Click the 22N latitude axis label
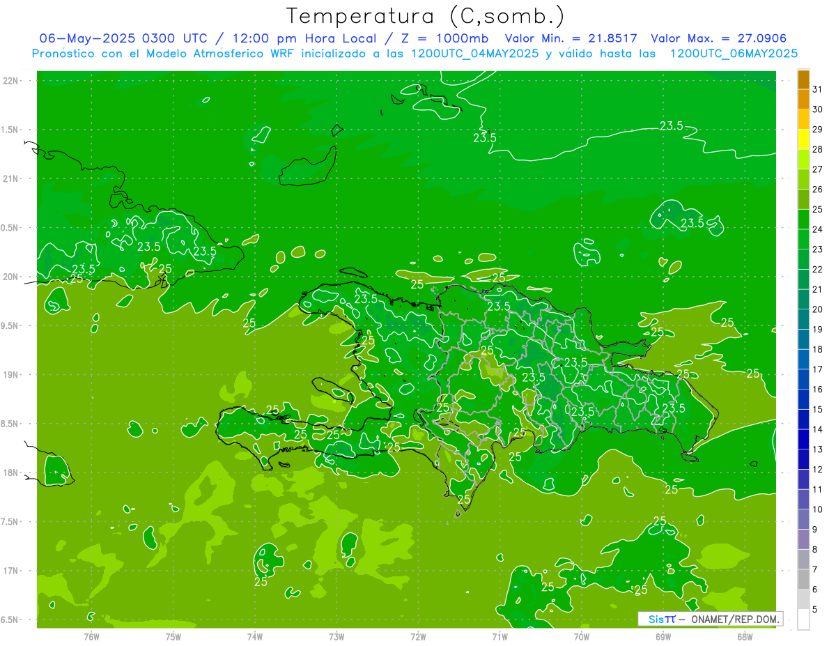The width and height of the screenshot is (836, 646). tap(10, 81)
